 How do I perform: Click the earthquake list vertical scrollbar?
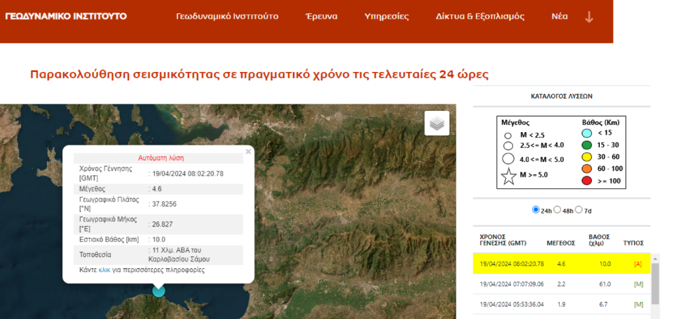pos(655,284)
